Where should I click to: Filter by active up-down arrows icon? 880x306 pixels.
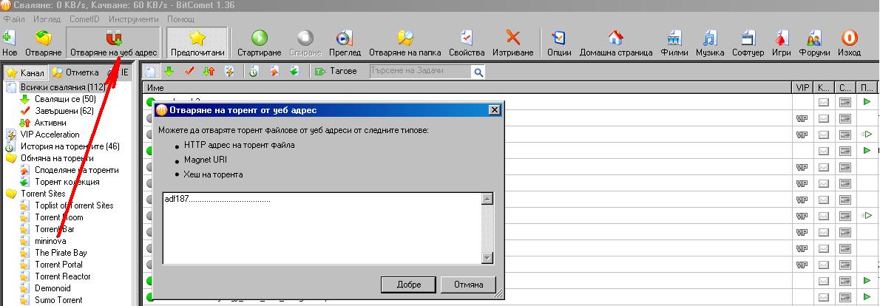click(209, 72)
